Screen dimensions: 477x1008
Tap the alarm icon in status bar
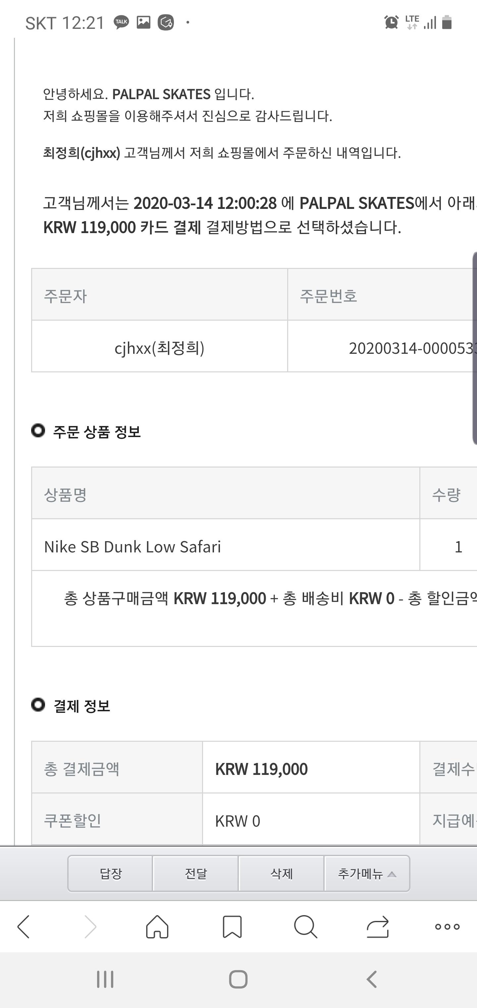click(x=392, y=22)
